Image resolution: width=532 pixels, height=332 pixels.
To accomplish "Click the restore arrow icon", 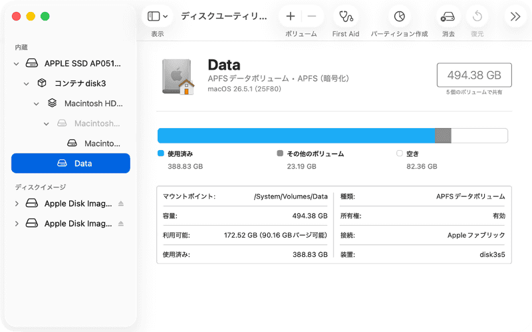I will (477, 16).
